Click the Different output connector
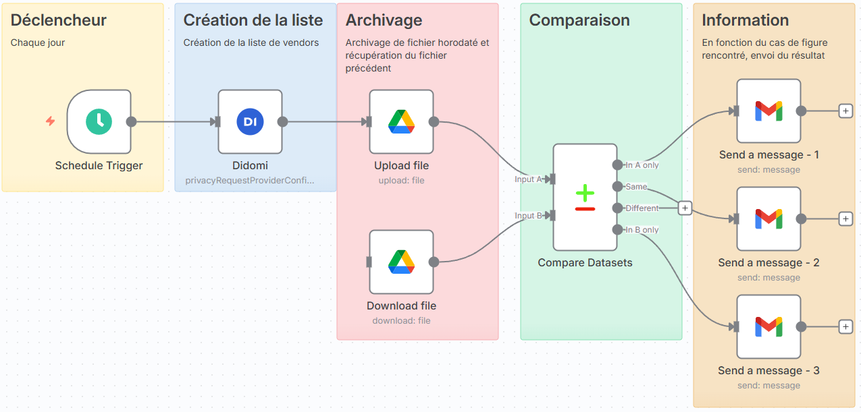This screenshot has width=861, height=412. 617,208
